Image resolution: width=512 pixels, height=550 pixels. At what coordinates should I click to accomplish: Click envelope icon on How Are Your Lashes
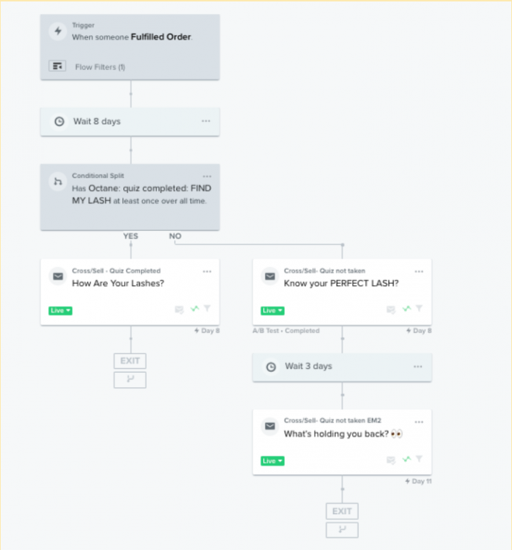coord(58,276)
